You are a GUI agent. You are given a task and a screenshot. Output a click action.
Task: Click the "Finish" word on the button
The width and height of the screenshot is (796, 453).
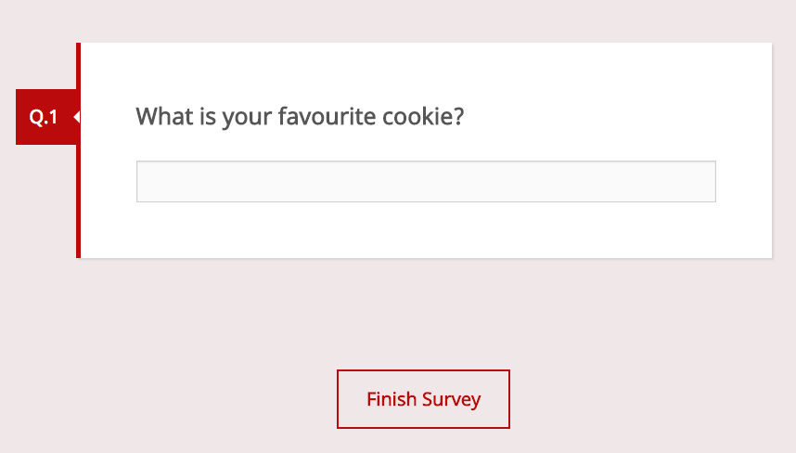(x=392, y=399)
